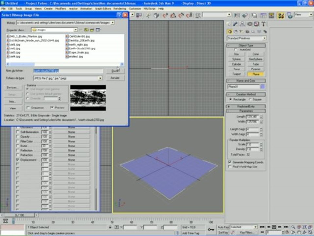The image size is (314, 236).
Task: Click the Mirror tool icon
Action: 237,15
